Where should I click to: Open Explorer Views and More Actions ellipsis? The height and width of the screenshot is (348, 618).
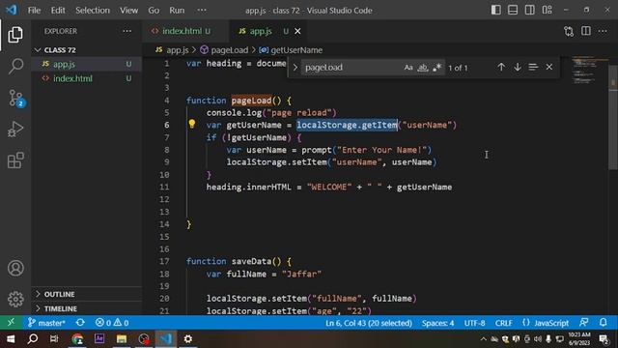[126, 31]
